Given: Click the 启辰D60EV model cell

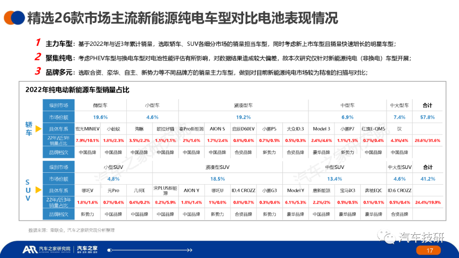Looking at the screenshot, I should [243, 129].
